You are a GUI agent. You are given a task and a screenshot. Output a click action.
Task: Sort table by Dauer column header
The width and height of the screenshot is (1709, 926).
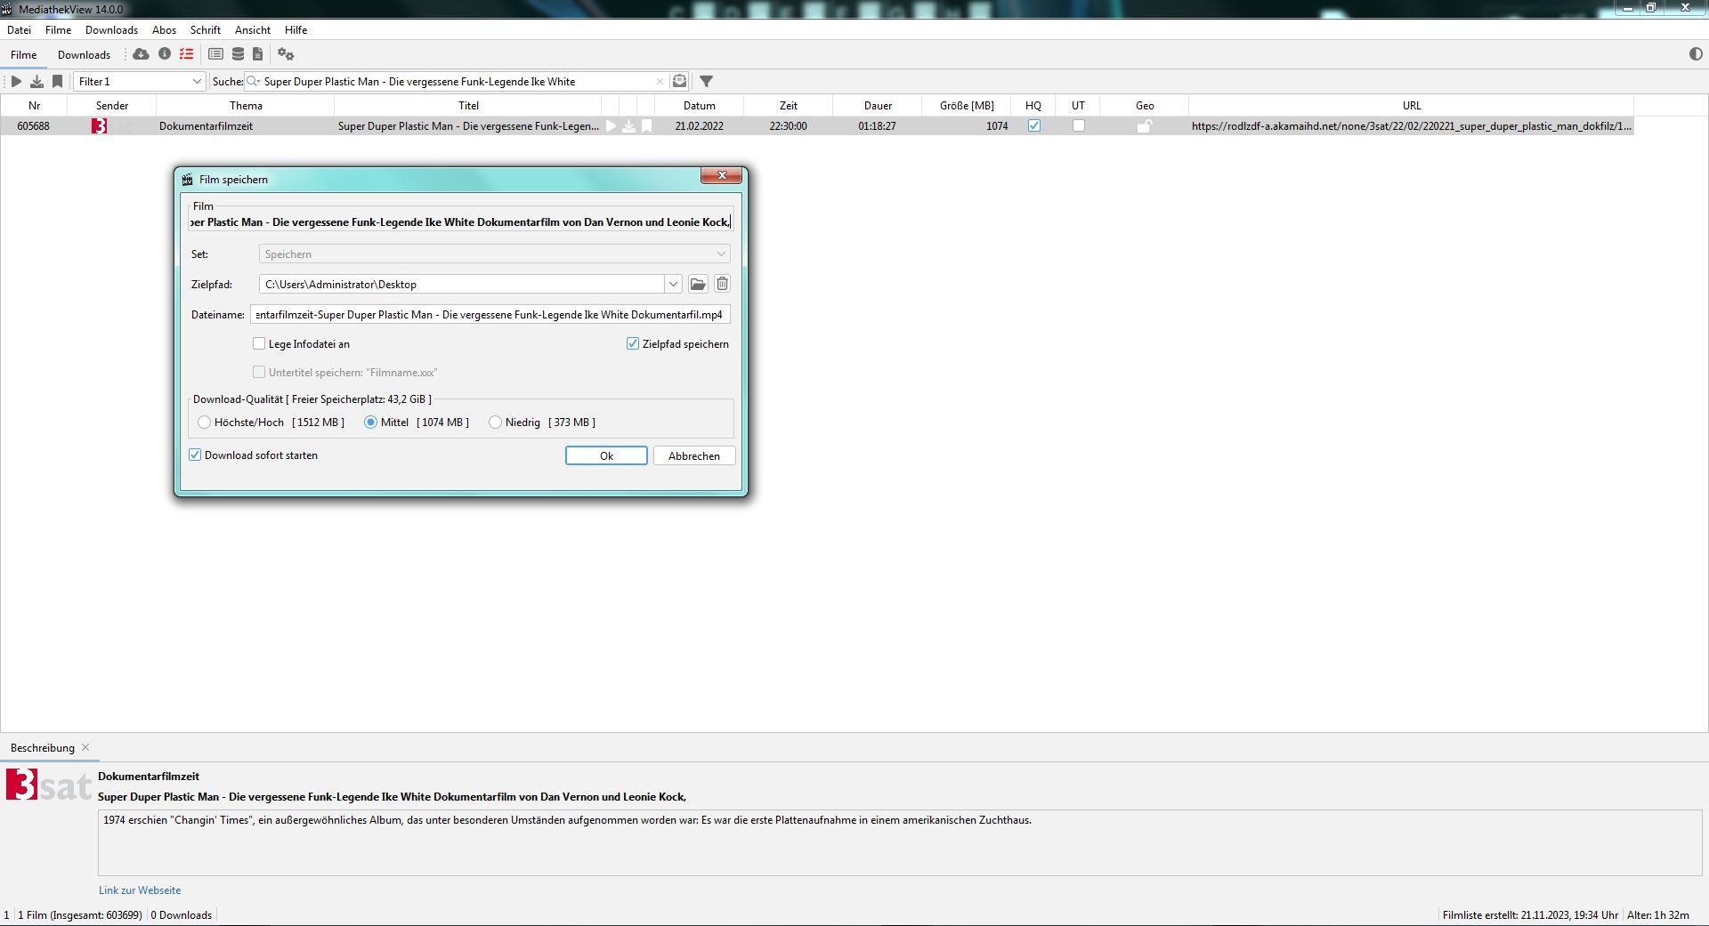878,105
